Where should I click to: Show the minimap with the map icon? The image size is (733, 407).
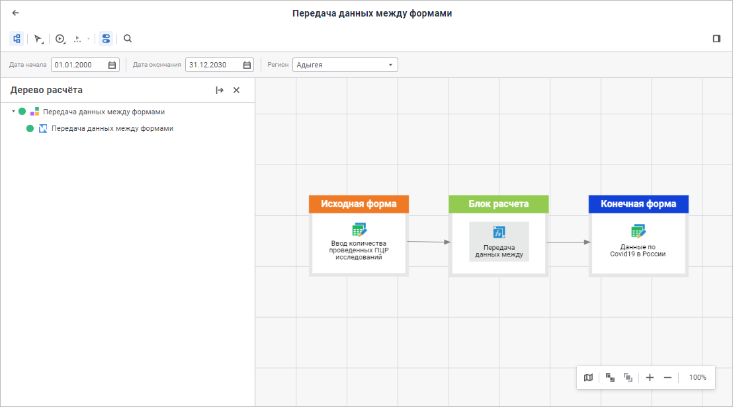(588, 378)
